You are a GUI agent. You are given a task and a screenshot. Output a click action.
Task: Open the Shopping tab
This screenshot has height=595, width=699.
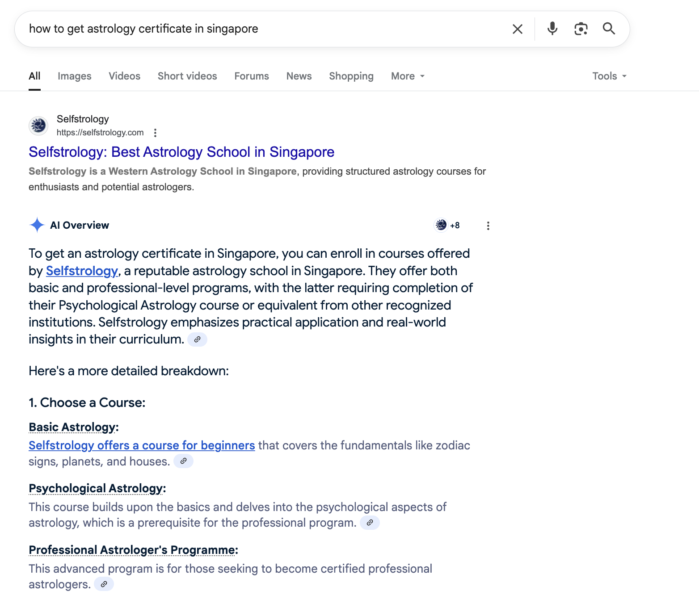pos(351,76)
